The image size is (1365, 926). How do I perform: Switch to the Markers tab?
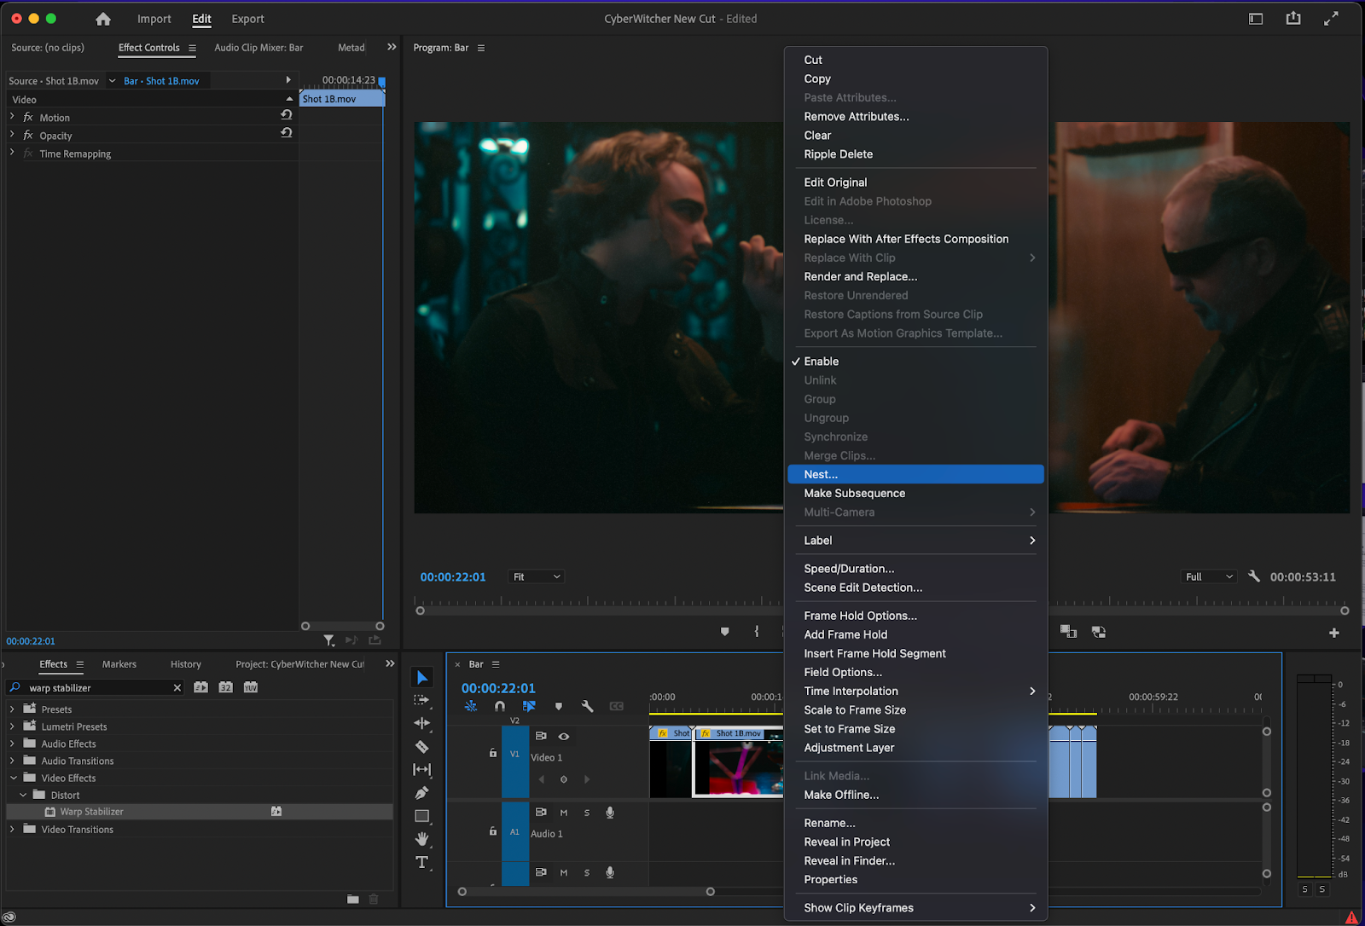pyautogui.click(x=119, y=664)
